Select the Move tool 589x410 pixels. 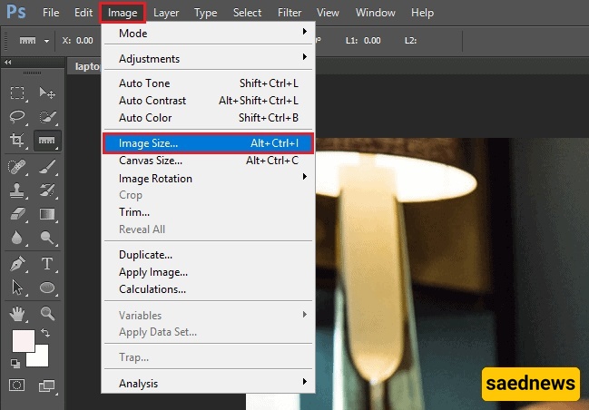tap(47, 93)
